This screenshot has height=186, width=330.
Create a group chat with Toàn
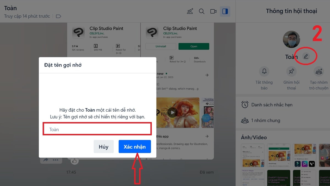(319, 72)
